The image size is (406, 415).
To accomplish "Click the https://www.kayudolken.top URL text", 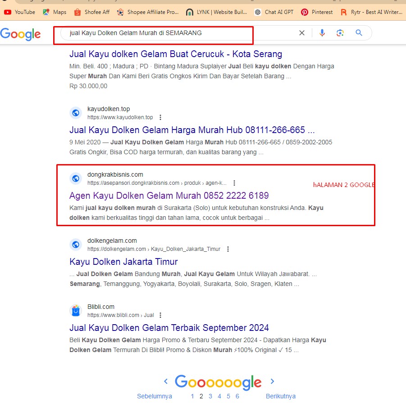I will click(120, 117).
